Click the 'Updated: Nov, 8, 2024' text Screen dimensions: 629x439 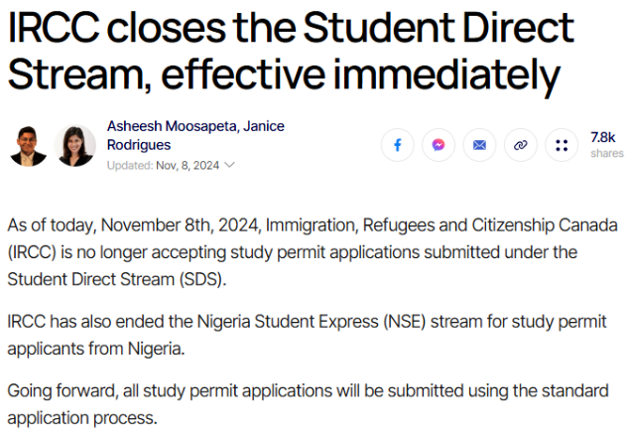[x=164, y=165]
